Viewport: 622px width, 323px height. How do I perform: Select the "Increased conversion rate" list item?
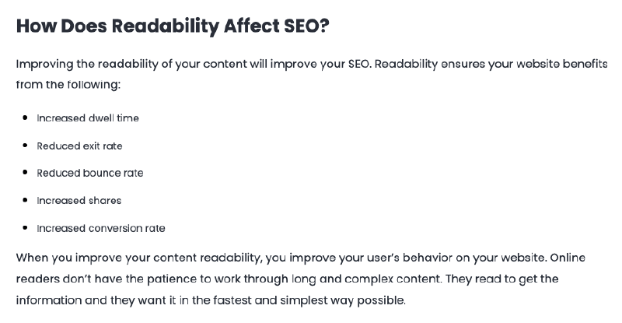(x=101, y=228)
